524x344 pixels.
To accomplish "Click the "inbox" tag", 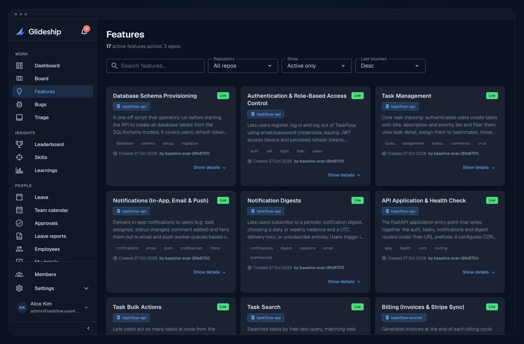I will [215, 248].
